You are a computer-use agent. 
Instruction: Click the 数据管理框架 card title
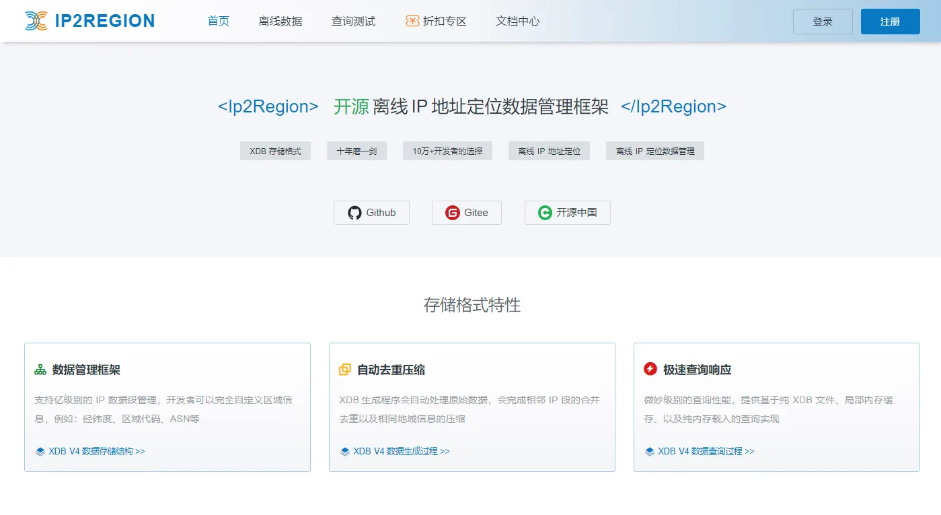87,370
